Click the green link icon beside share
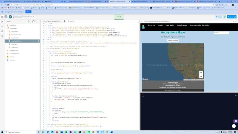The image size is (238, 134). (225, 17)
